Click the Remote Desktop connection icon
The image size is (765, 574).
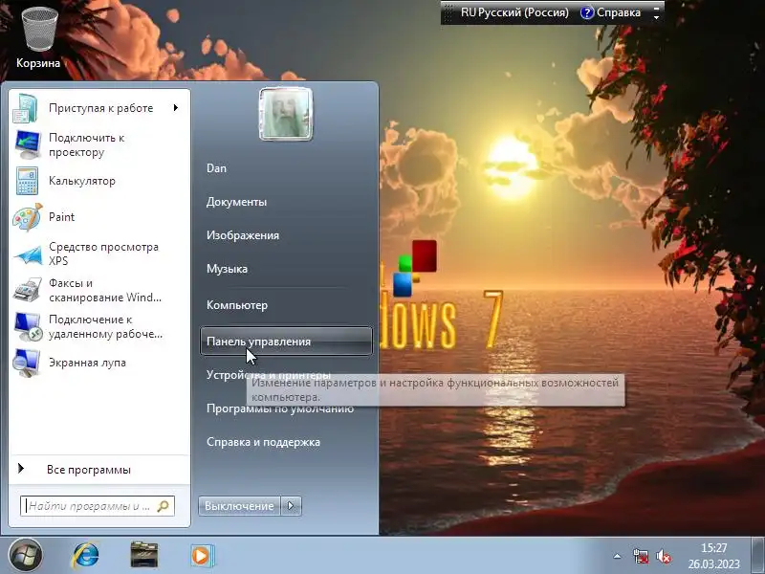(x=28, y=326)
